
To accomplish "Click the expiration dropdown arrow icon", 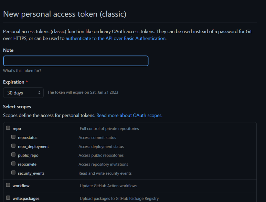I will tap(39, 93).
